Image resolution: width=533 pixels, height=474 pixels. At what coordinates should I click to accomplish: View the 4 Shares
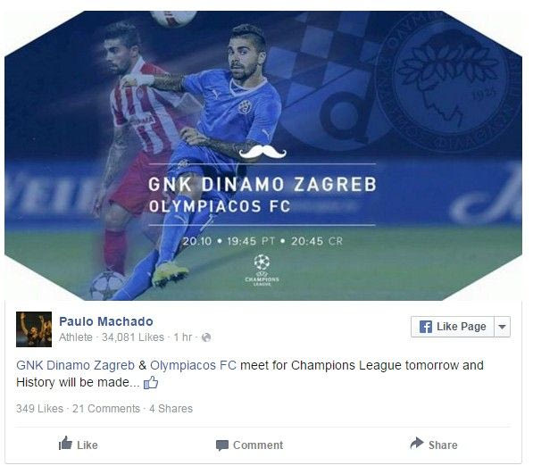(x=171, y=409)
